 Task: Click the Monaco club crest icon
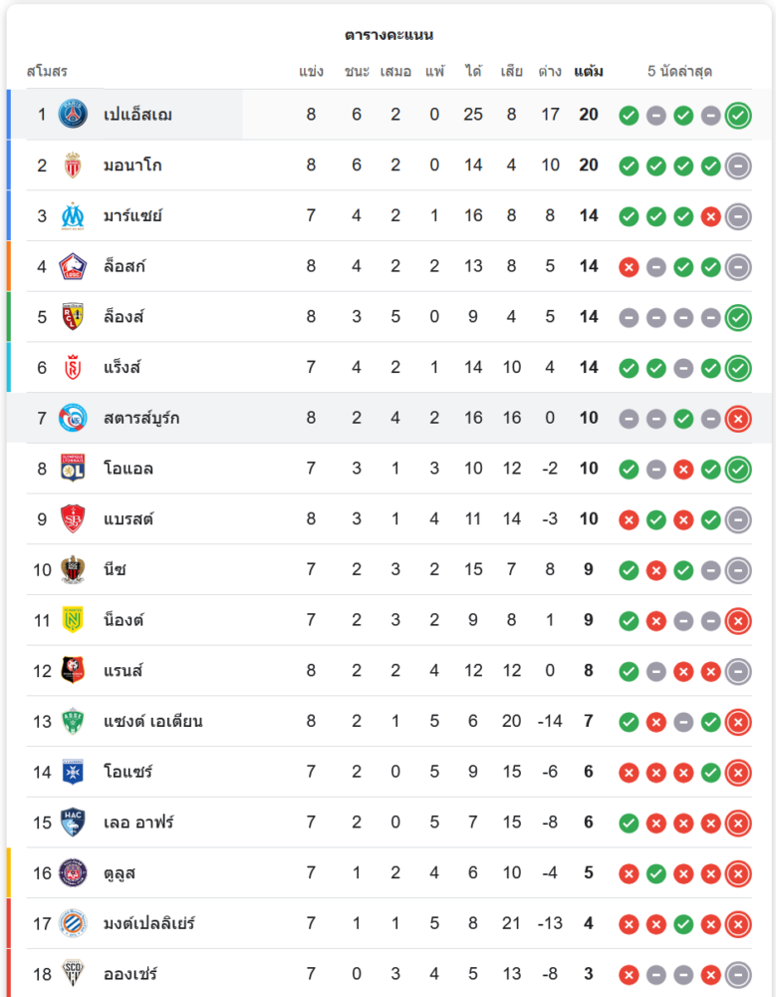pos(73,166)
